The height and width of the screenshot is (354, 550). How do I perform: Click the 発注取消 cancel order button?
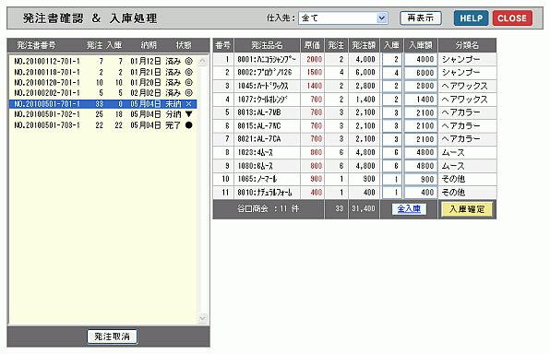point(113,336)
